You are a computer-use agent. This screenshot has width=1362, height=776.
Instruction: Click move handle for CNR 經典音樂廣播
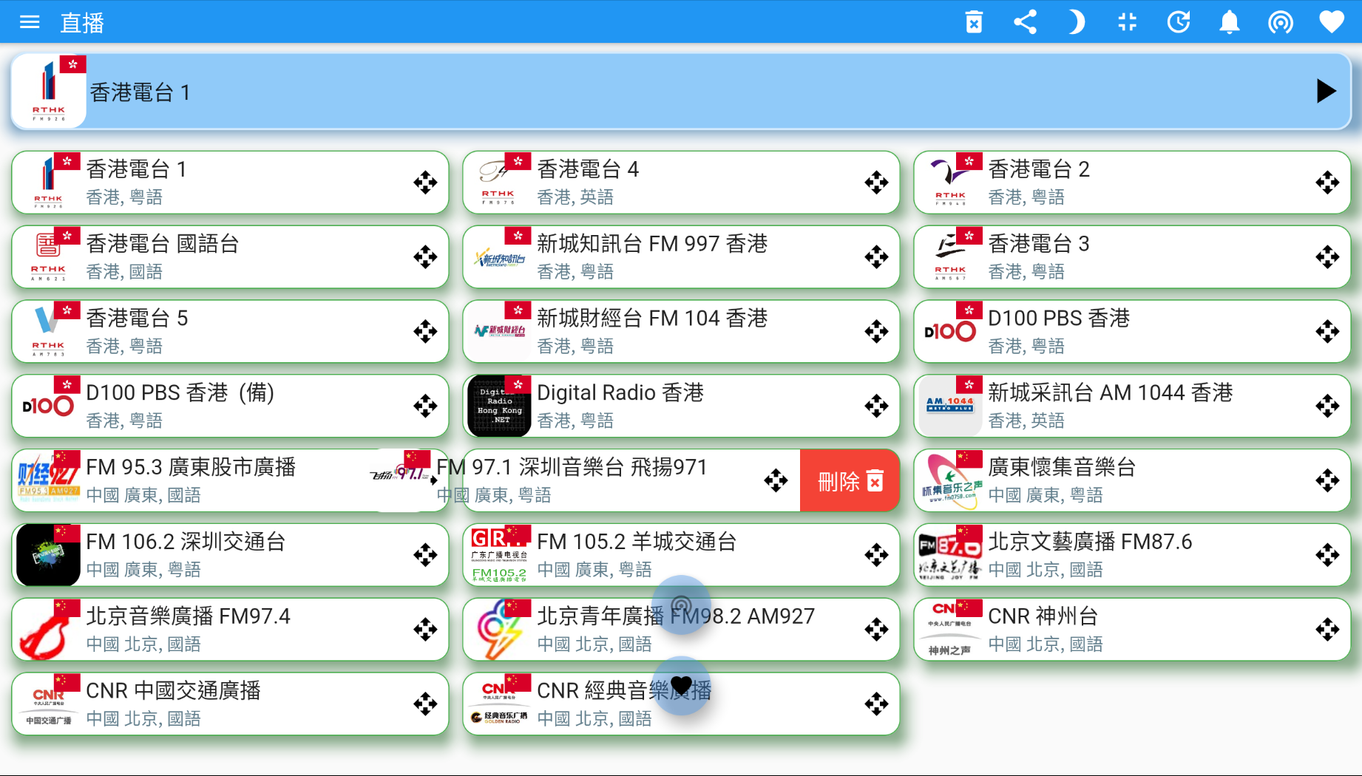pyautogui.click(x=876, y=704)
